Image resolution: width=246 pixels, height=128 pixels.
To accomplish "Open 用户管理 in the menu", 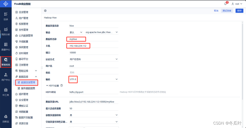I will (x=22, y=18).
